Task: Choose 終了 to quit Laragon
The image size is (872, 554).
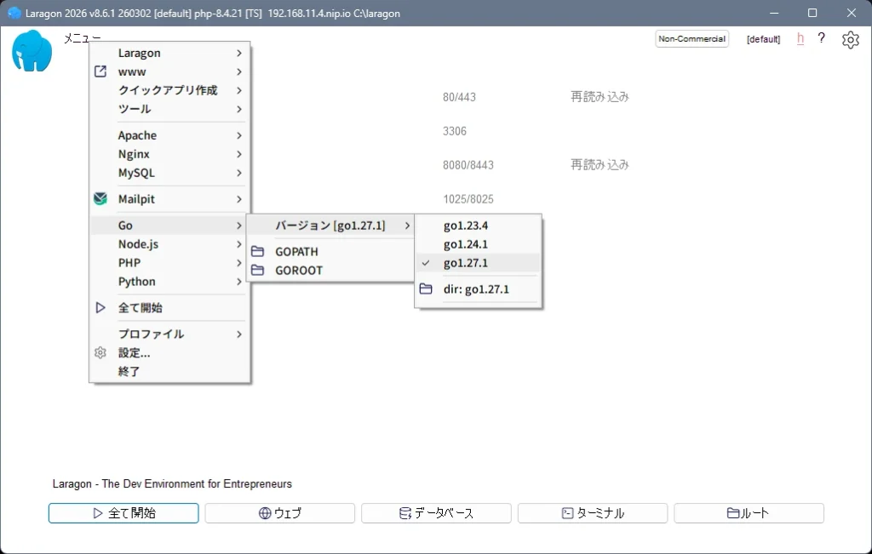Action: (x=169, y=371)
